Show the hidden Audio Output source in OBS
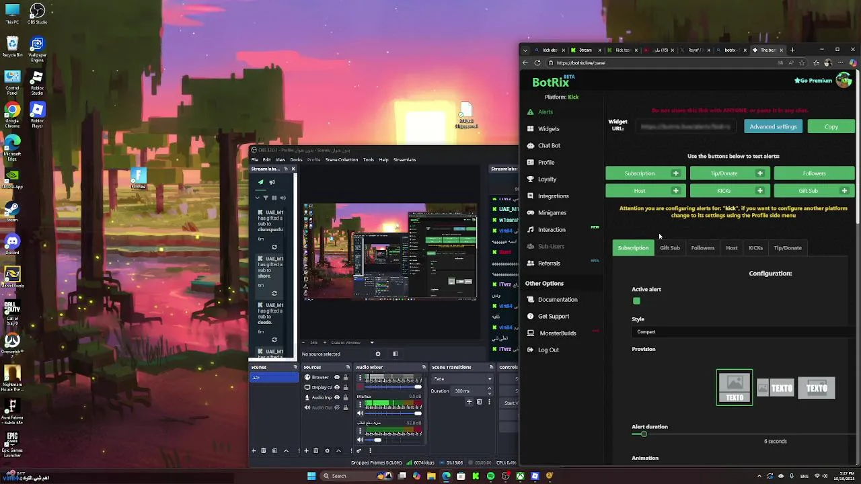Screen dimensions: 861x484 337,407
